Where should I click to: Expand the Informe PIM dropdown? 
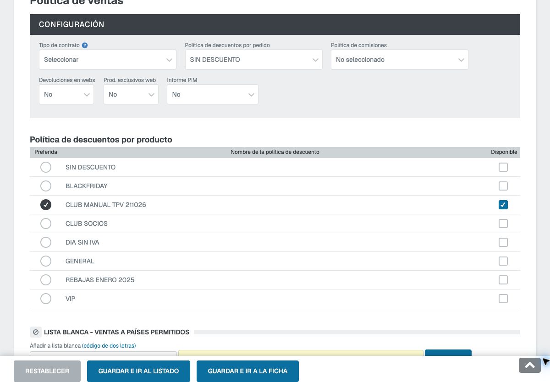click(213, 94)
